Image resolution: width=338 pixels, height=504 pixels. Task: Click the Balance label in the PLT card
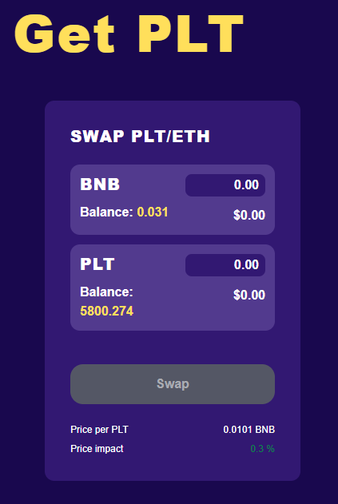106,292
